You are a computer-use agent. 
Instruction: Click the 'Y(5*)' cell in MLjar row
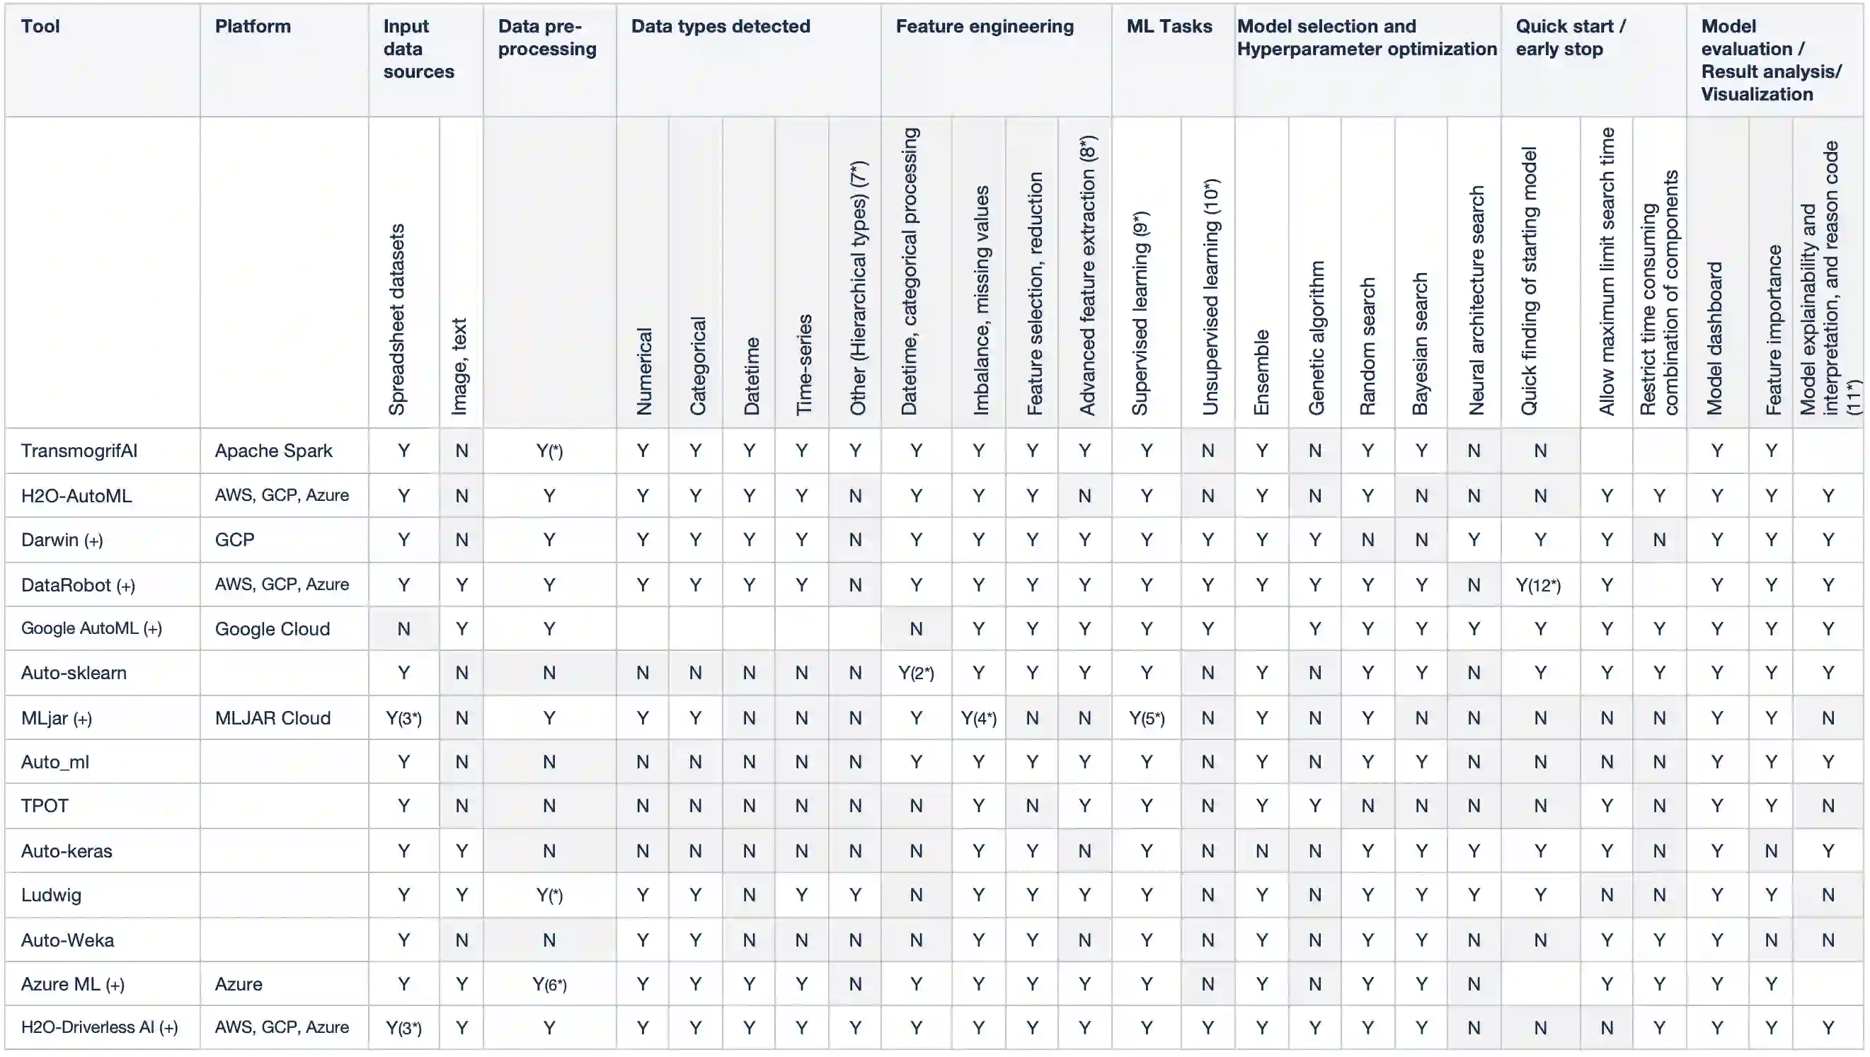(1146, 719)
